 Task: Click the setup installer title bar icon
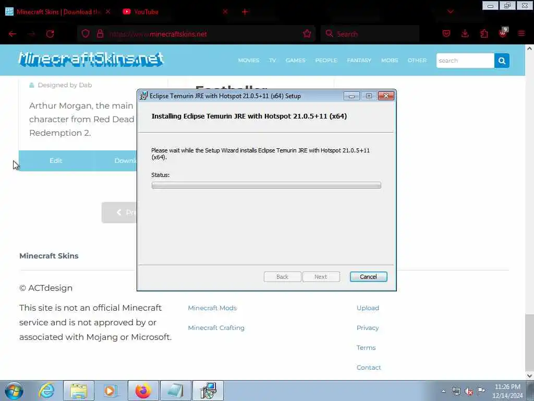click(144, 96)
